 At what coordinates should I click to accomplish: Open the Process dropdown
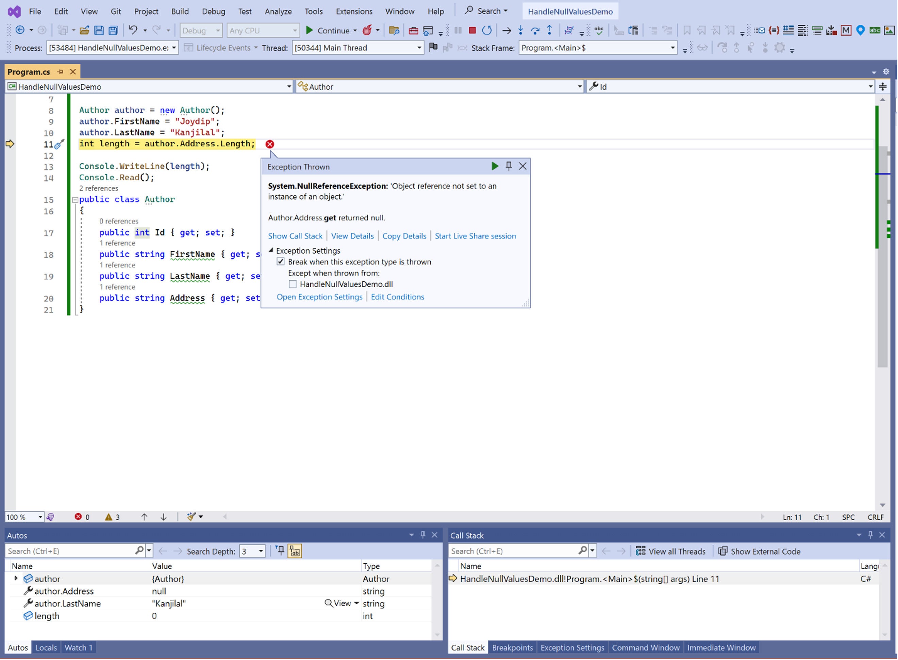click(112, 48)
